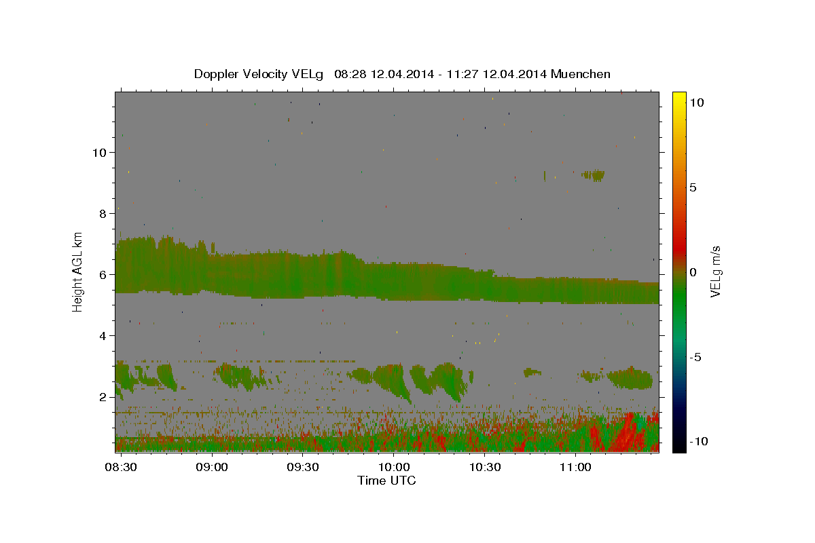
Task: Click the height tick label '2'
Action: [x=104, y=397]
